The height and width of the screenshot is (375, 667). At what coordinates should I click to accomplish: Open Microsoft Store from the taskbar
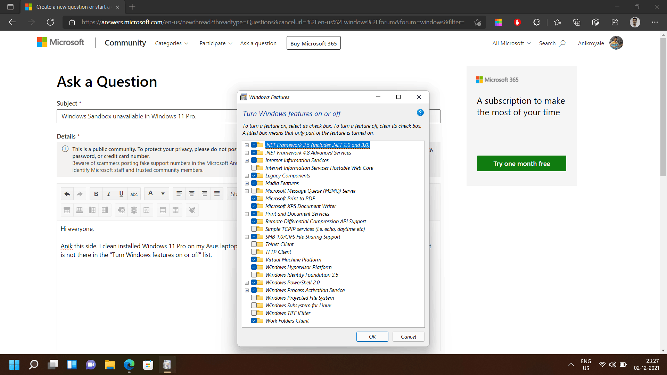coord(148,365)
